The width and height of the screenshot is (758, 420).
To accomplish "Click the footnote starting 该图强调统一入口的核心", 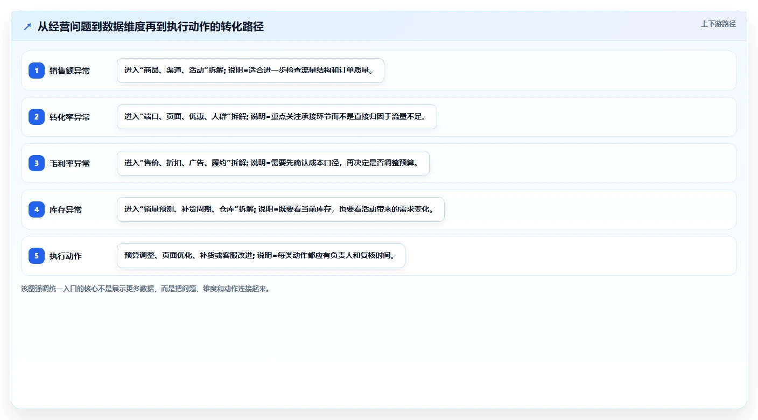I will click(x=146, y=289).
